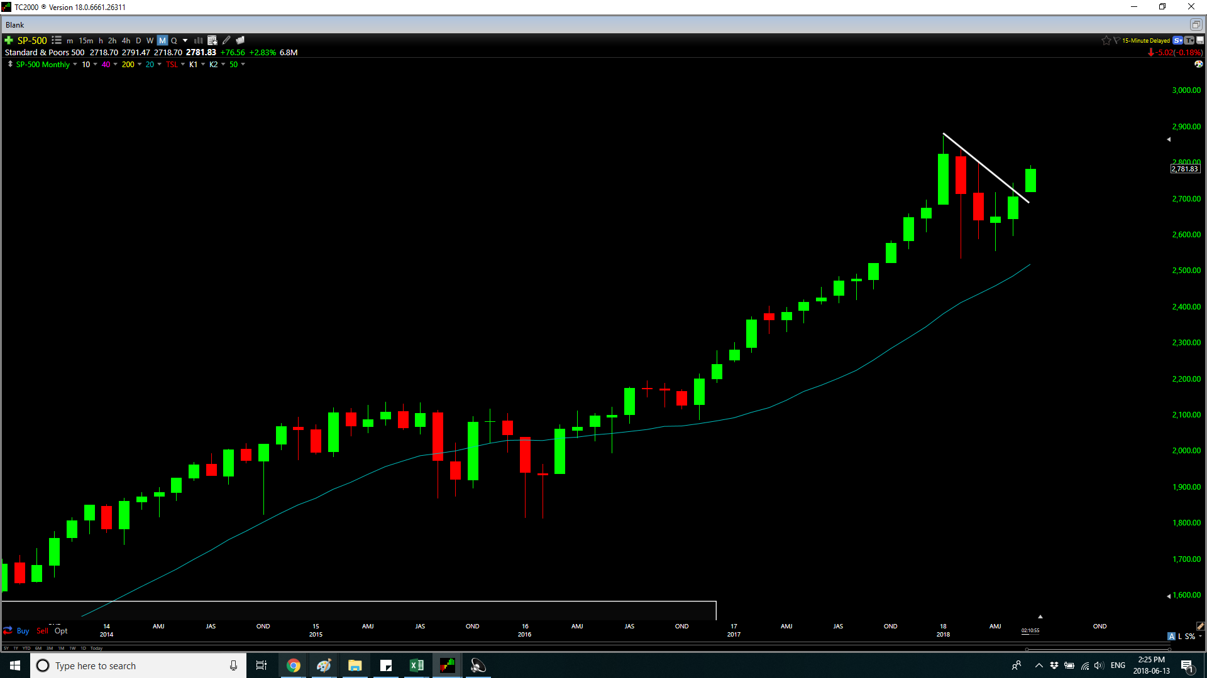Click the Opt options button

pyautogui.click(x=61, y=630)
